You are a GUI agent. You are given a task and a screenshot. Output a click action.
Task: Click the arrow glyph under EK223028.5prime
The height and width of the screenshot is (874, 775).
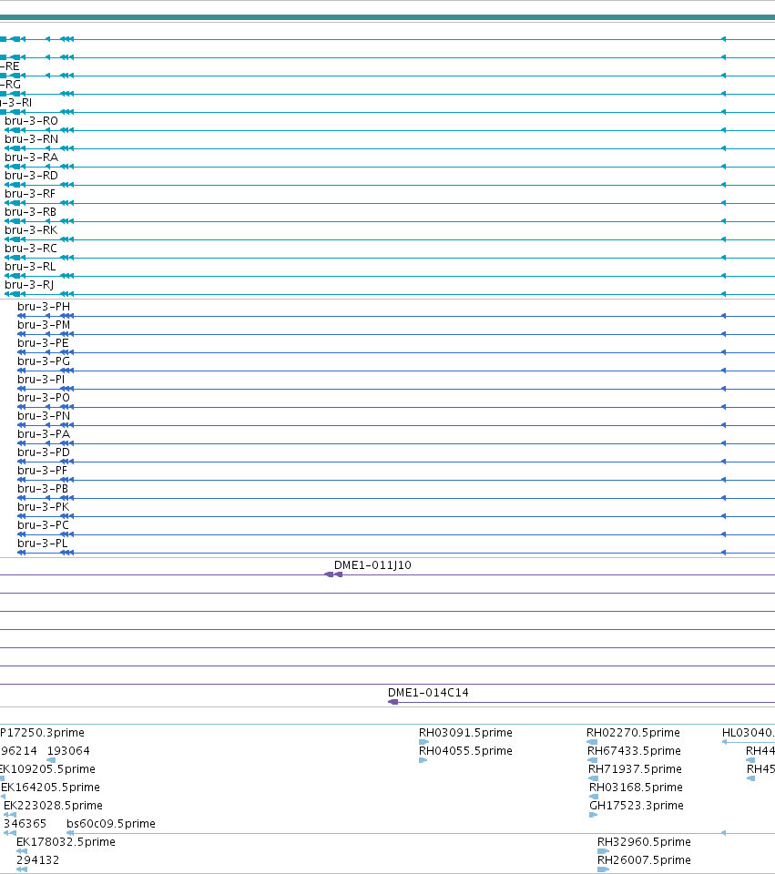(9, 815)
